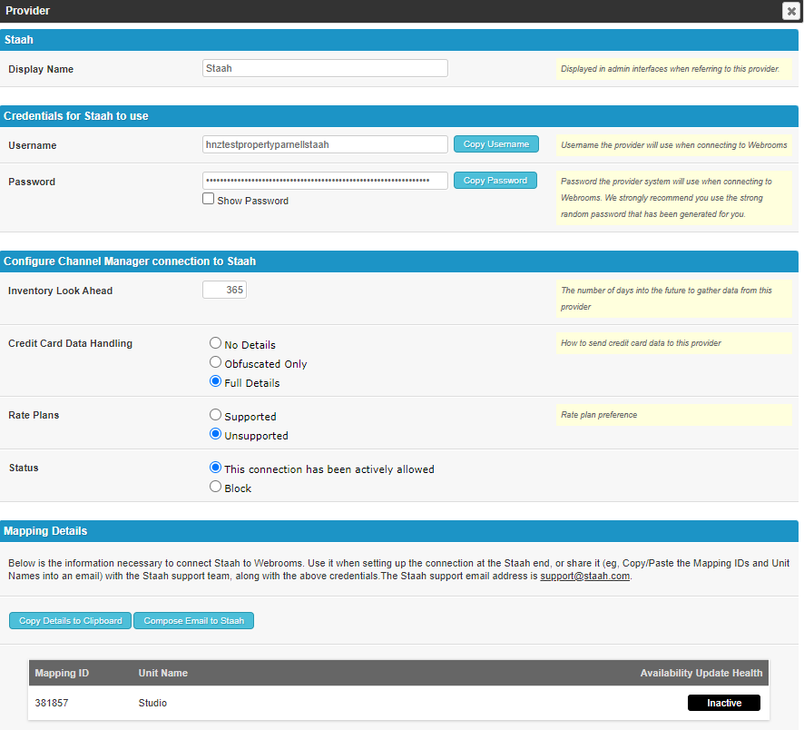Edit the Display Name field
Screen dimensions: 804x730
click(325, 68)
